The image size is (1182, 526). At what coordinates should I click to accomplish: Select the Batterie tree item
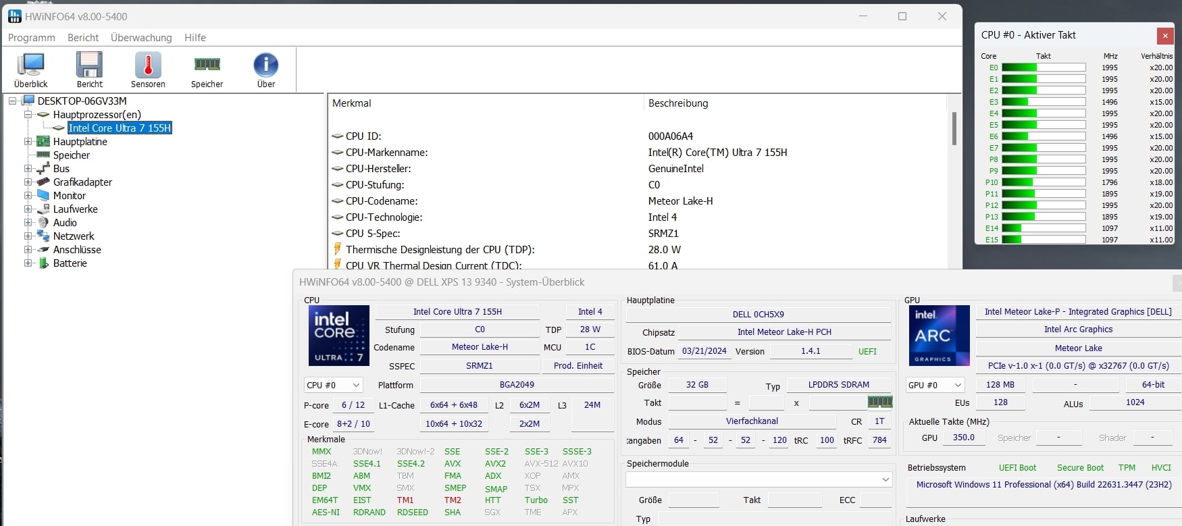[70, 263]
